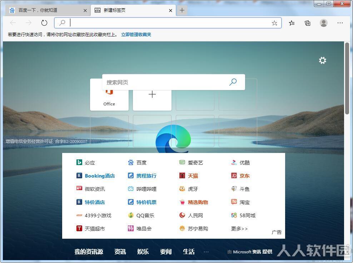This screenshot has height=263, width=353.
Task: Click the browser forward arrow
Action: pos(28,23)
